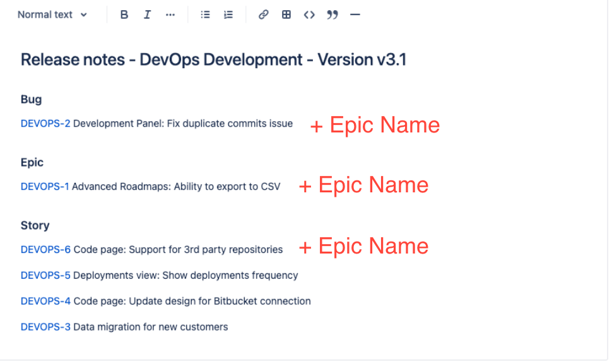Click text 'Deployments view: Show deployments frequency'

tap(185, 276)
